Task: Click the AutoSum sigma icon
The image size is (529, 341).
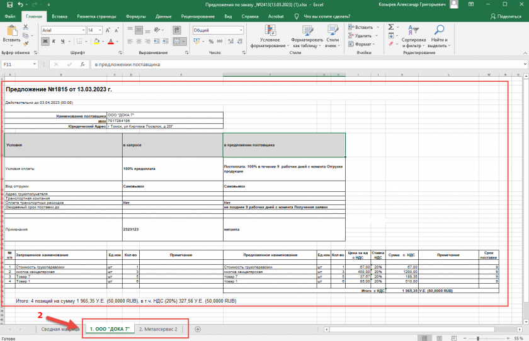Action: pos(390,27)
